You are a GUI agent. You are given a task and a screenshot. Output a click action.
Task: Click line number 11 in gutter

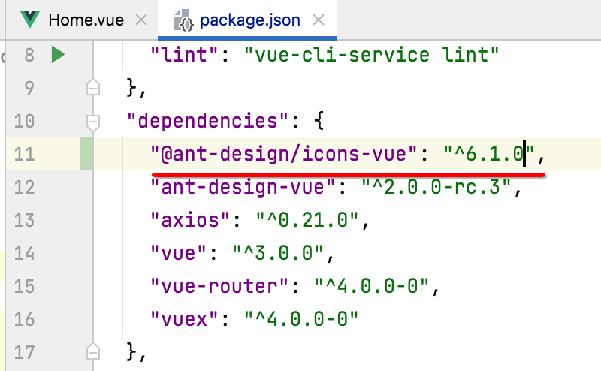(24, 154)
